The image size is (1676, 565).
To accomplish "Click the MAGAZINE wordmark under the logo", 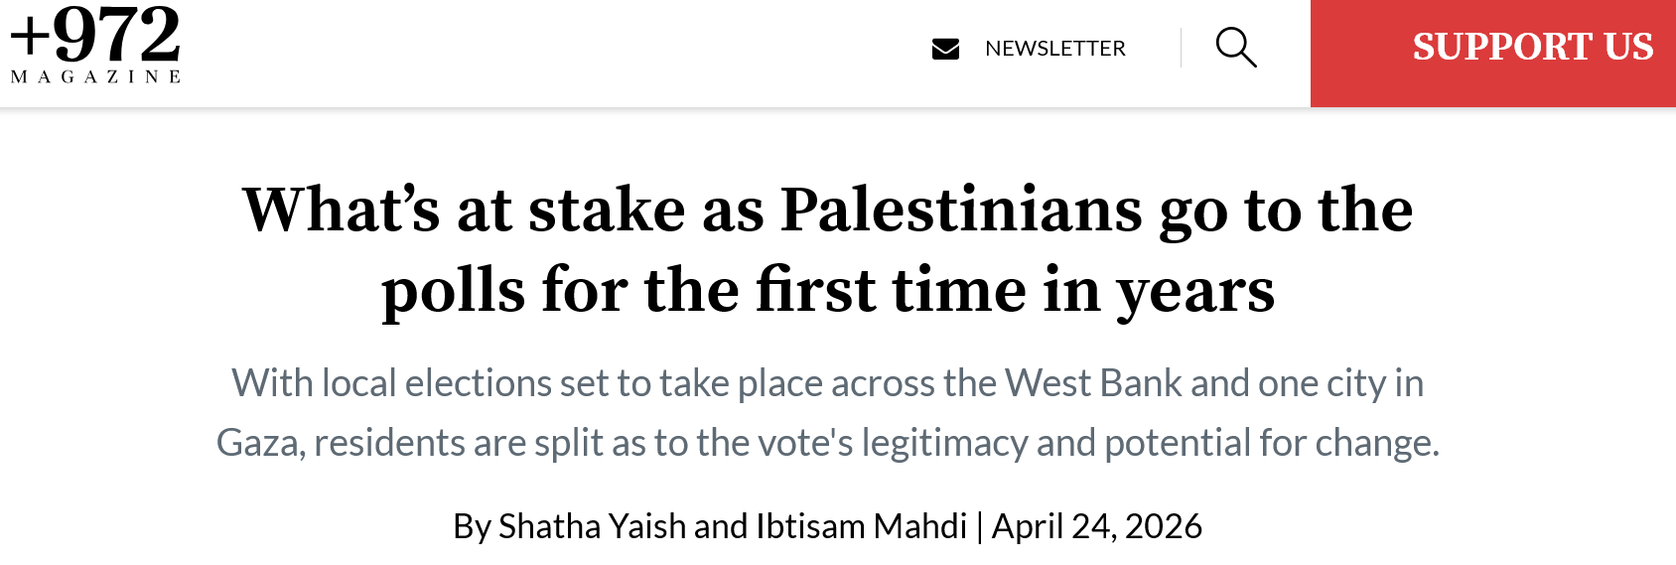I will 95,76.
